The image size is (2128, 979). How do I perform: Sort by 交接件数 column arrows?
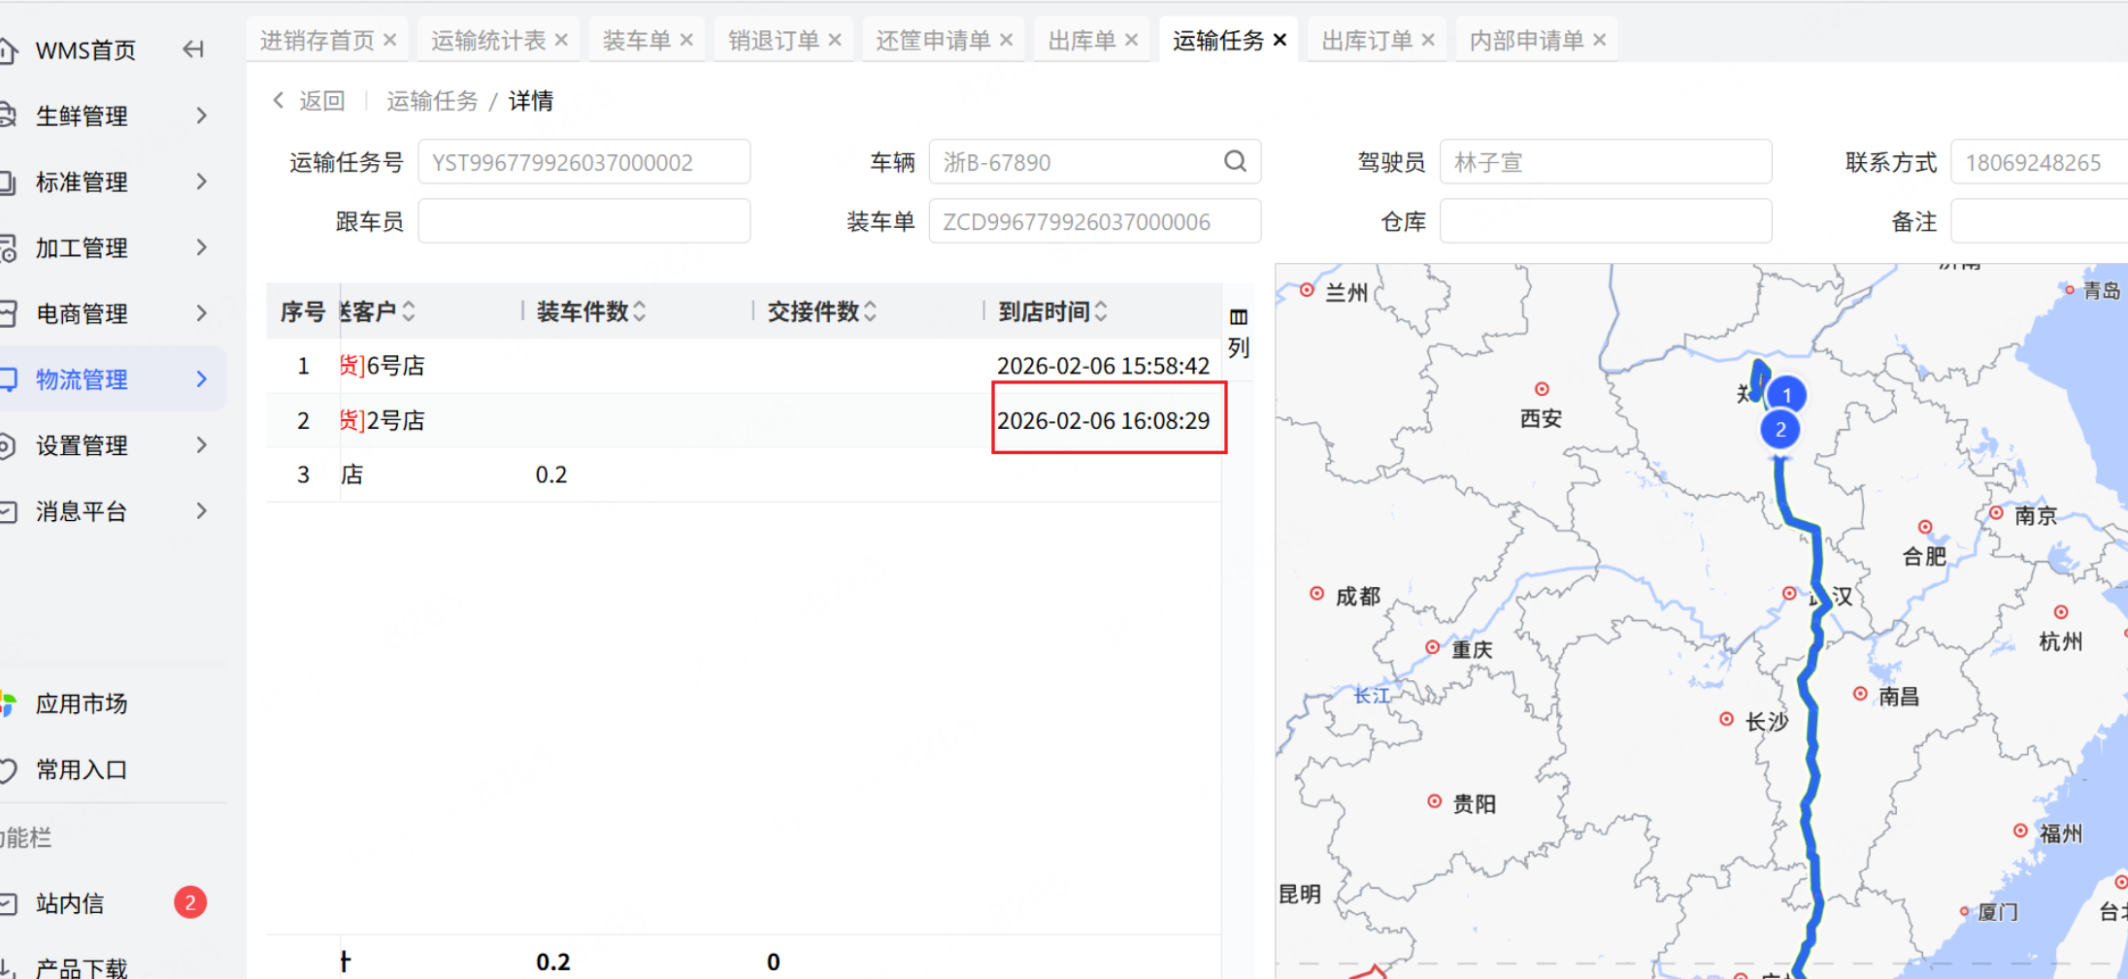coord(870,311)
